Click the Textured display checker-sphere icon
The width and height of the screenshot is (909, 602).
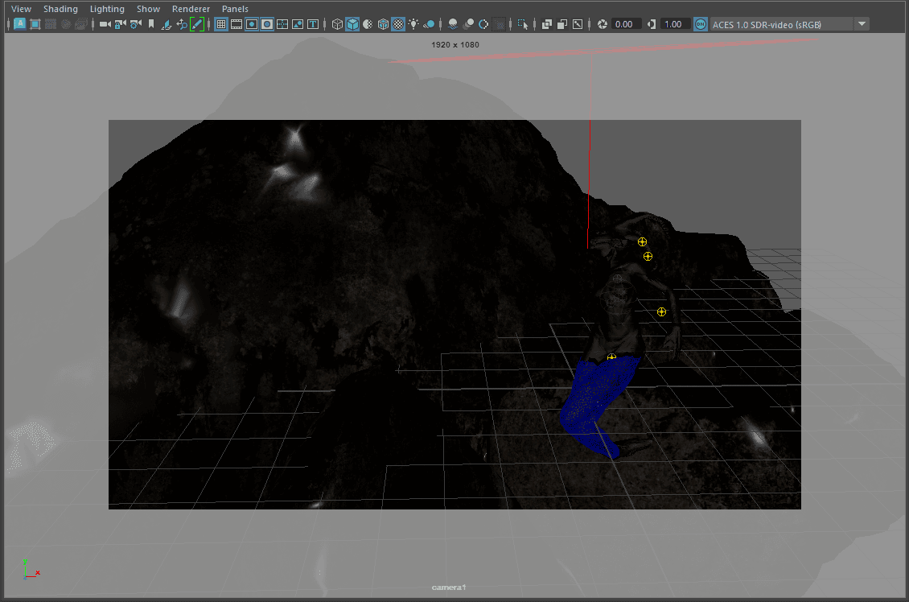click(398, 24)
